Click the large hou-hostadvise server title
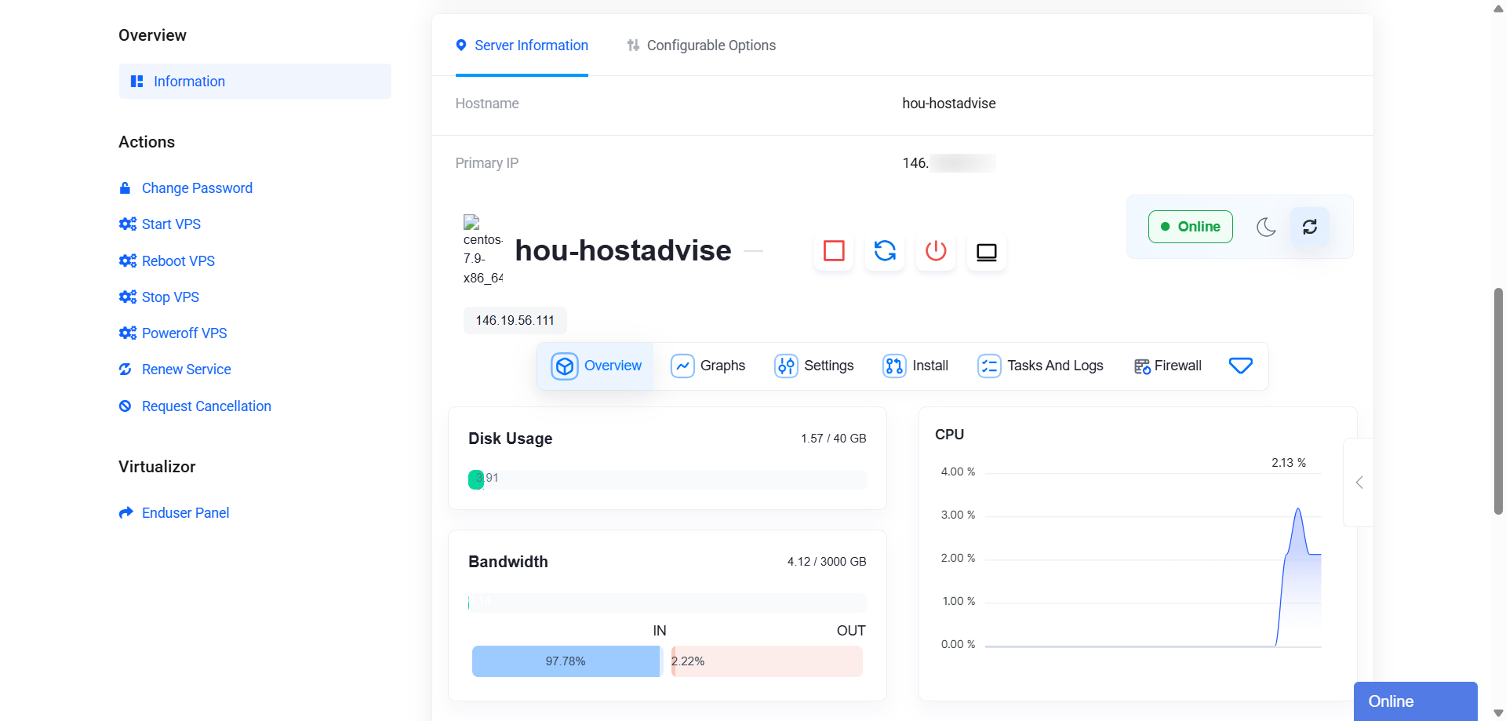This screenshot has height=721, width=1506. click(x=624, y=251)
